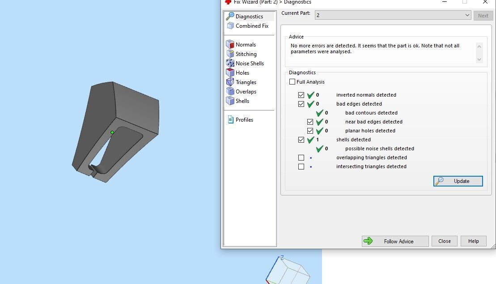Go to Triangles page label
This screenshot has width=496, height=284.
(246, 82)
